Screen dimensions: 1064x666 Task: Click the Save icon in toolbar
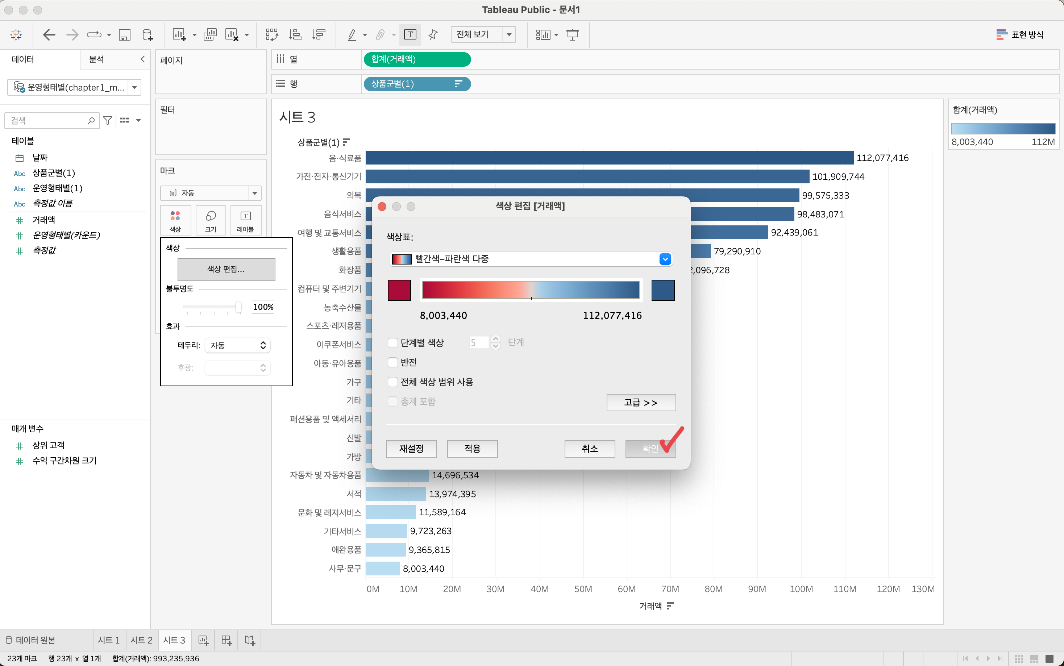point(125,35)
